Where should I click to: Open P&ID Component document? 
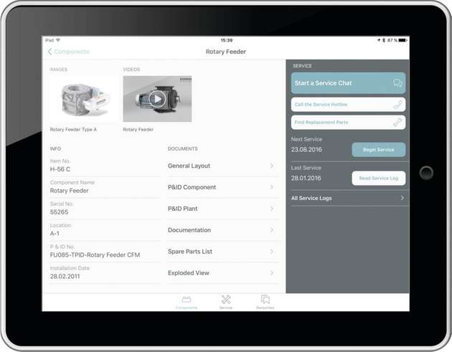[222, 187]
